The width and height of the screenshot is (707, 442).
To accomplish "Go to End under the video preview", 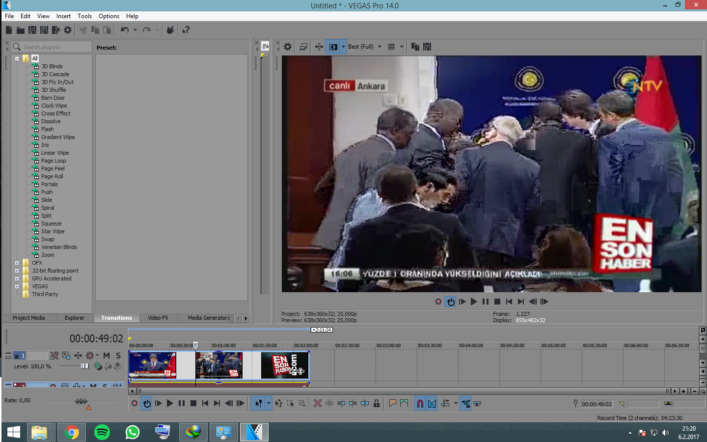I will pyautogui.click(x=521, y=302).
